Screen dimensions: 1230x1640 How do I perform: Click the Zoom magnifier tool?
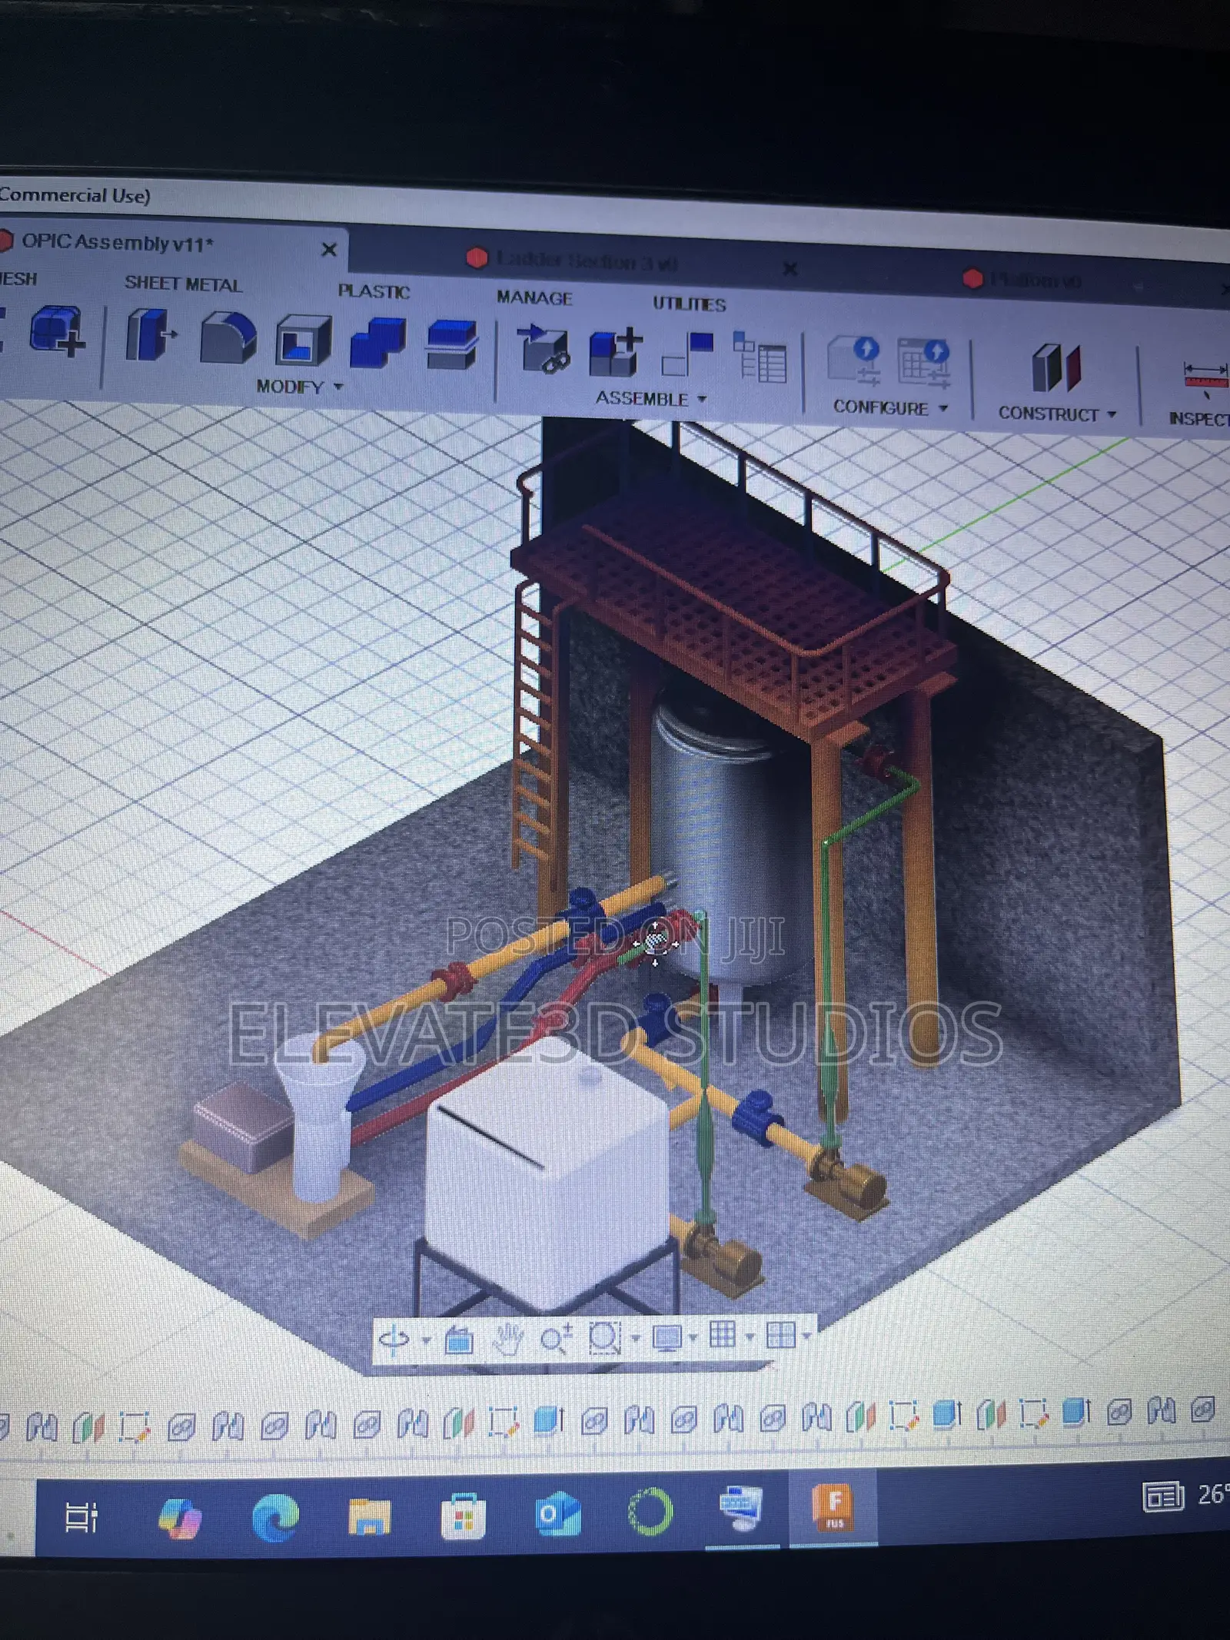(x=556, y=1338)
